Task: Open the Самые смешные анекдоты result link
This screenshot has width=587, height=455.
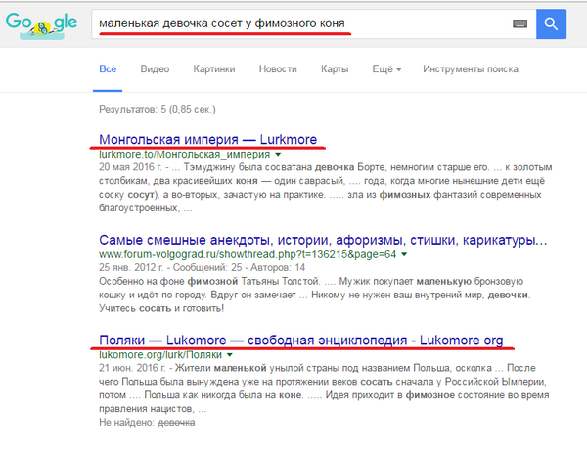Action: tap(323, 240)
